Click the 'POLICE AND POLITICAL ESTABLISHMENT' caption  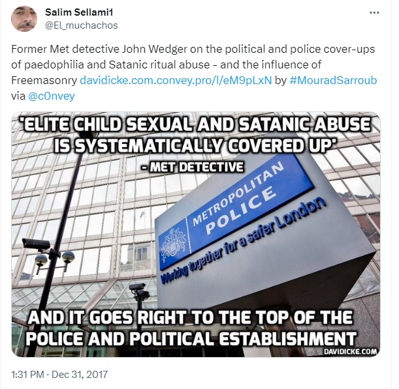tap(191, 338)
